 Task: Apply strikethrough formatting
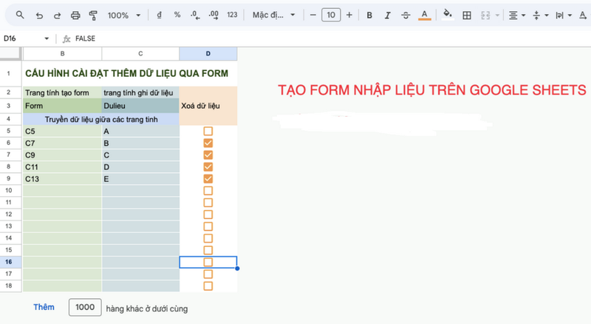[406, 16]
